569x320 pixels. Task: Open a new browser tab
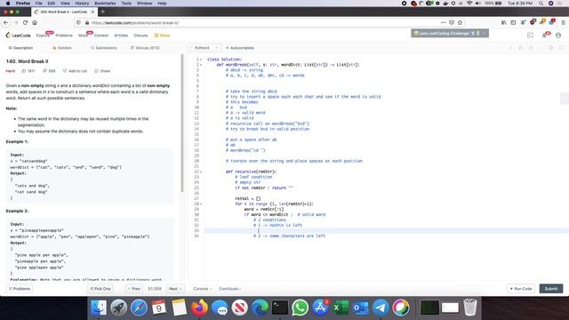[103, 12]
